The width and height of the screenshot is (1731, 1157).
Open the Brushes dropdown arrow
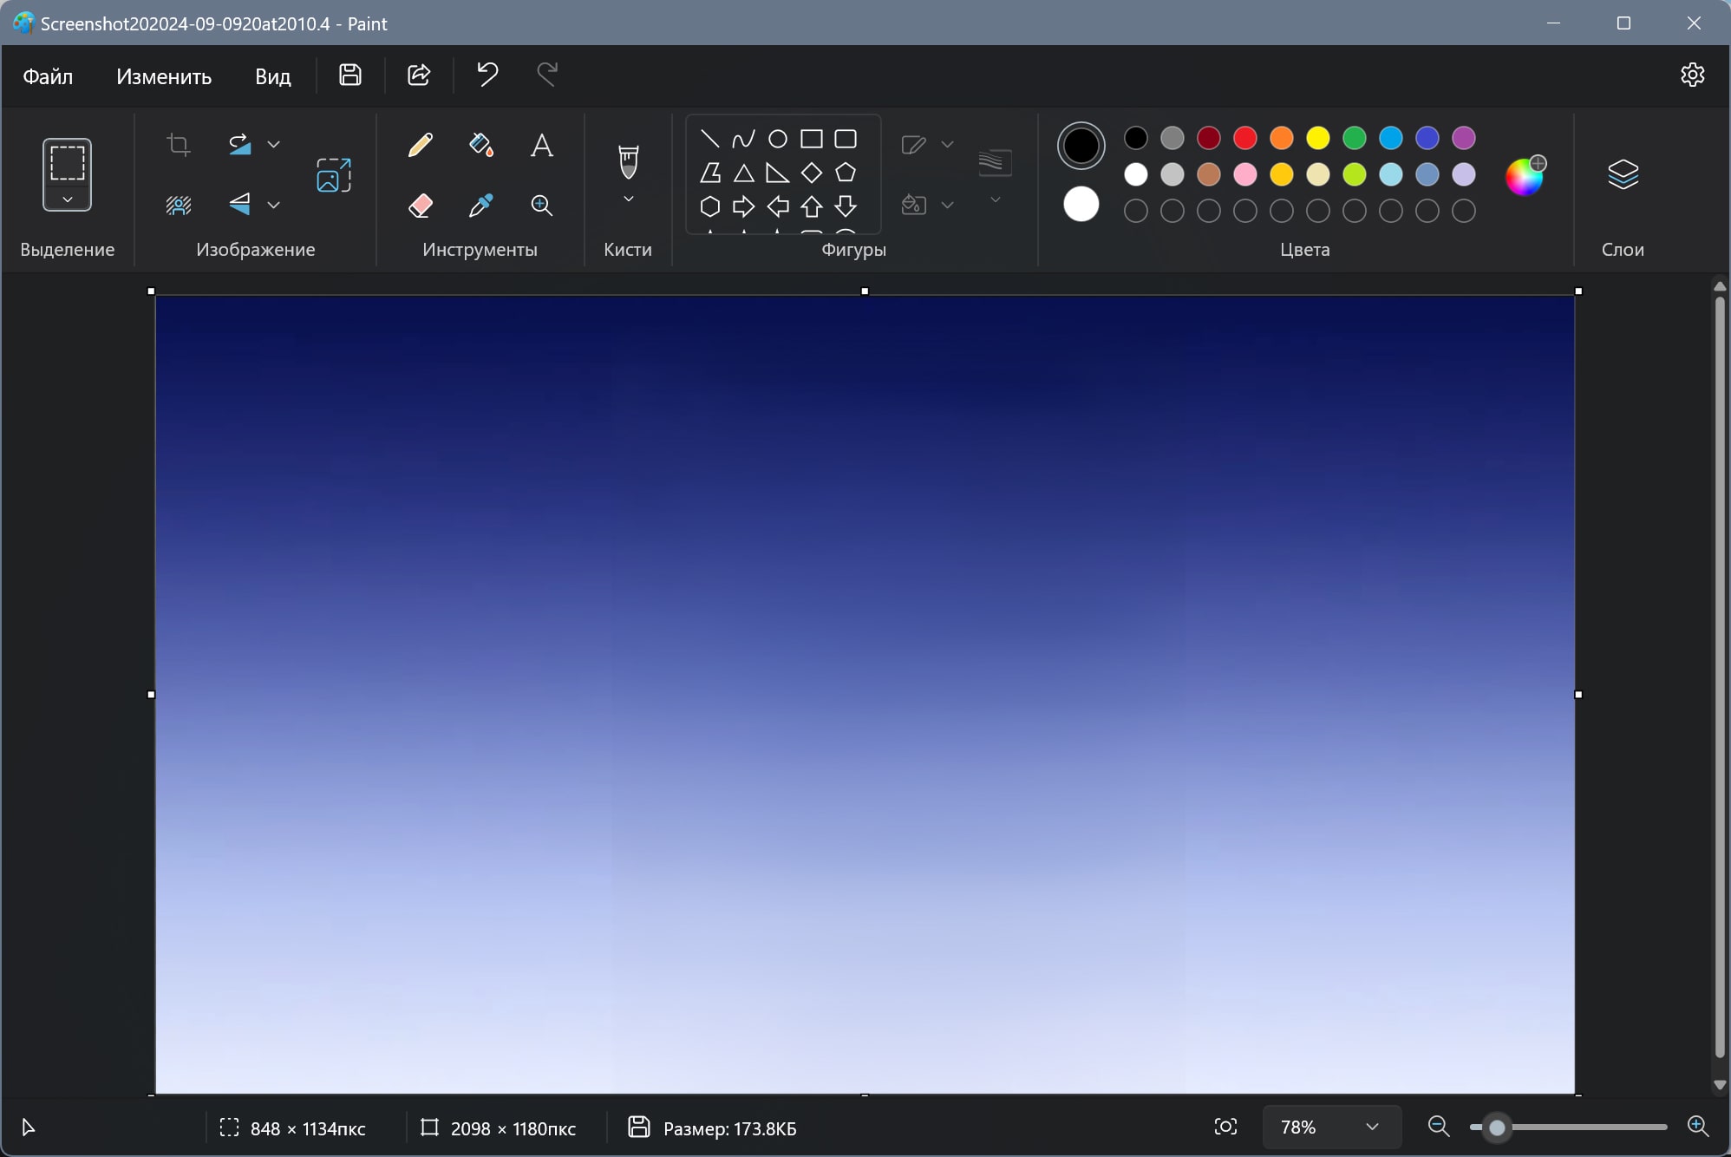coord(629,199)
